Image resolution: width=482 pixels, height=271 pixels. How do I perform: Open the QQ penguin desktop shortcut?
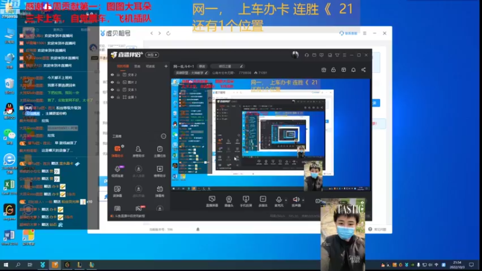9,111
